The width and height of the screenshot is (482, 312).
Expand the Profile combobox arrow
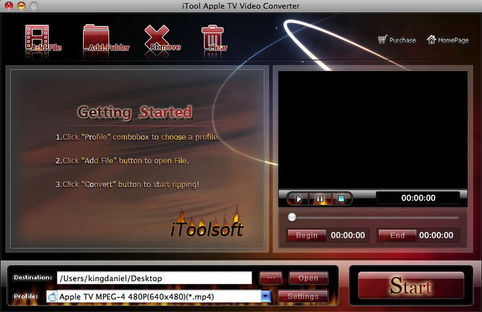pyautogui.click(x=266, y=297)
